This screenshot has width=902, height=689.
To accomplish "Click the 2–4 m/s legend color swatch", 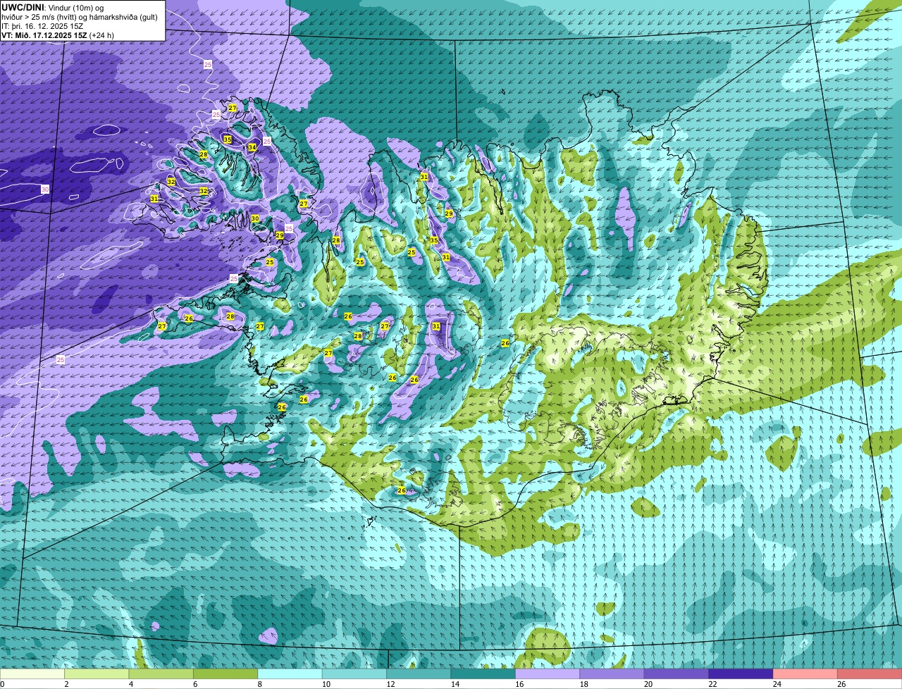I will 97,674.
